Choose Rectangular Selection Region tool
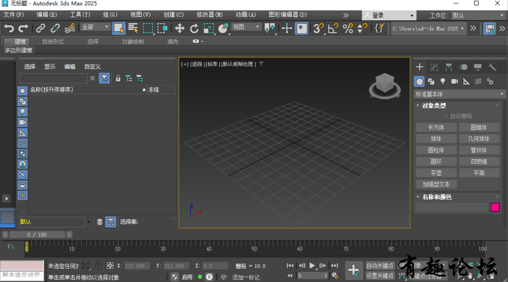 (x=148, y=29)
